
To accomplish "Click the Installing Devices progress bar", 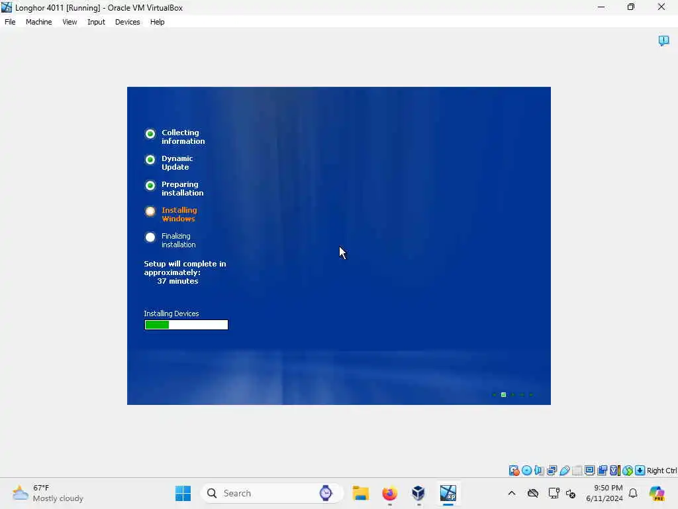I will click(186, 325).
